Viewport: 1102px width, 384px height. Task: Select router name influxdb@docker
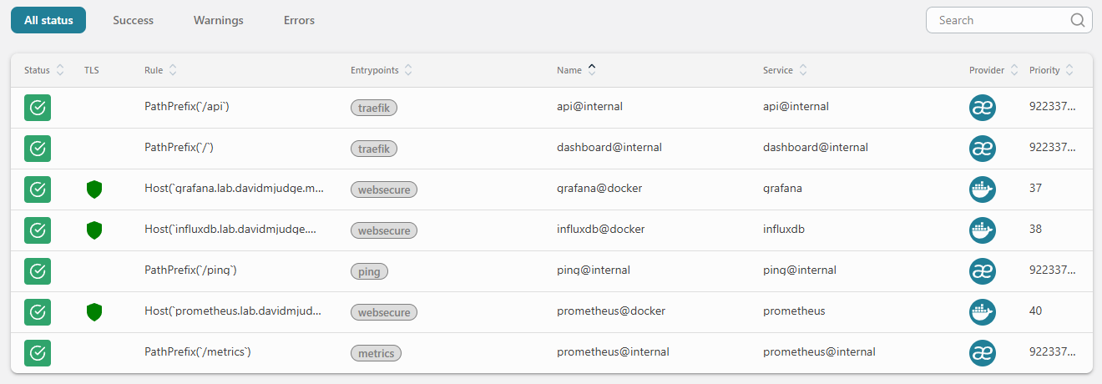tap(600, 229)
